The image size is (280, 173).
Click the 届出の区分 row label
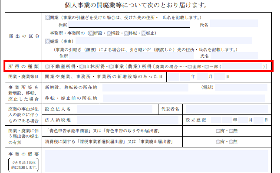coord(24,36)
